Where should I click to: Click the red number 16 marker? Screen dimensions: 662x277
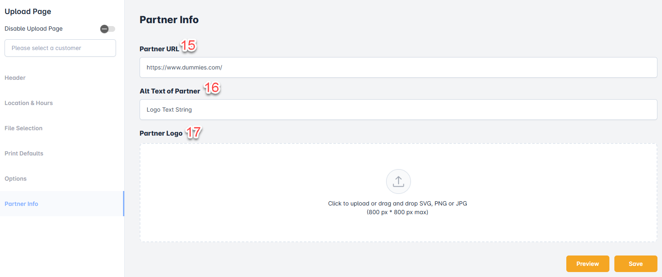212,88
